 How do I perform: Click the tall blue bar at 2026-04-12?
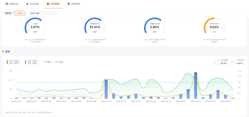click(x=106, y=89)
